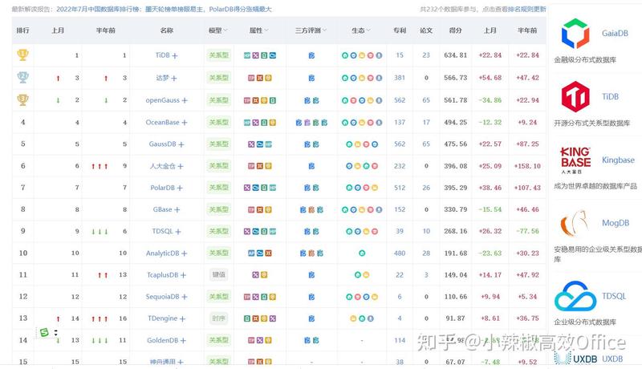Open the TDSQL database name link in table
This screenshot has height=369, width=642.
click(163, 231)
